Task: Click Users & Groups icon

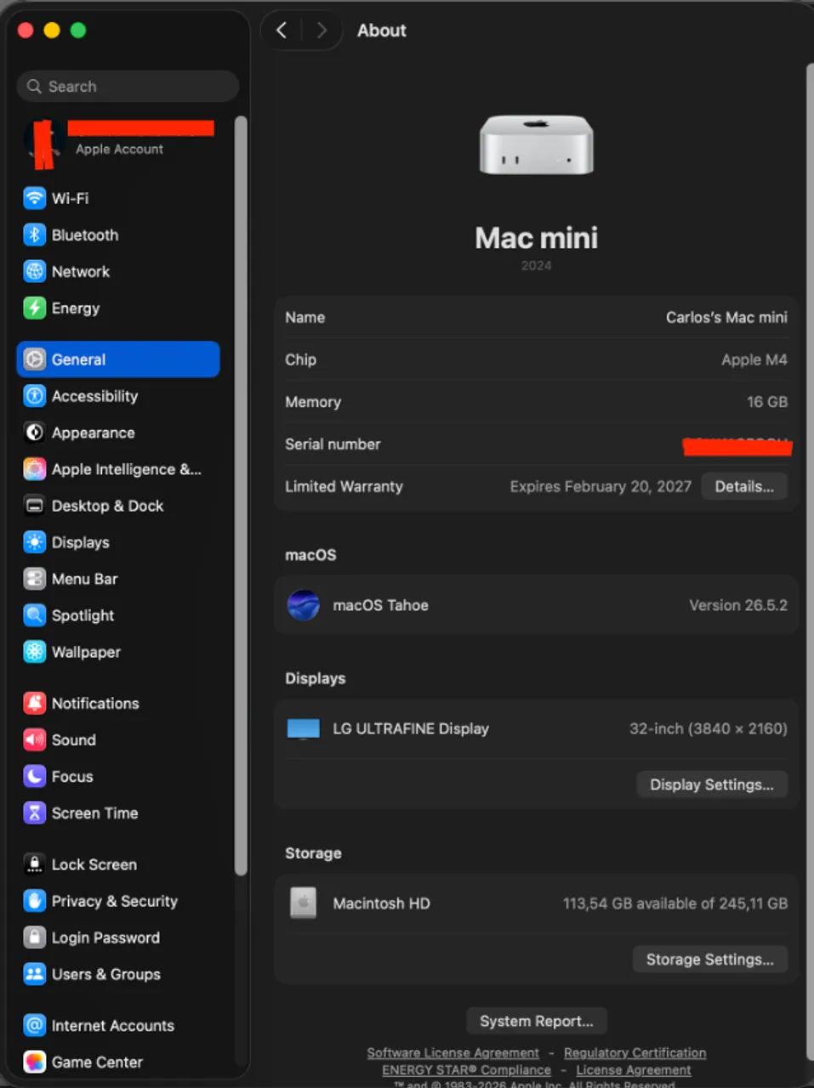Action: coord(34,974)
